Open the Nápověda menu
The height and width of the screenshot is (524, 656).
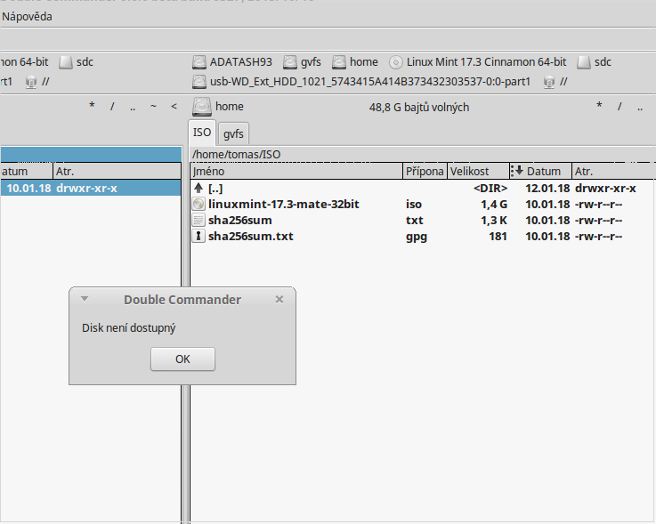(27, 17)
